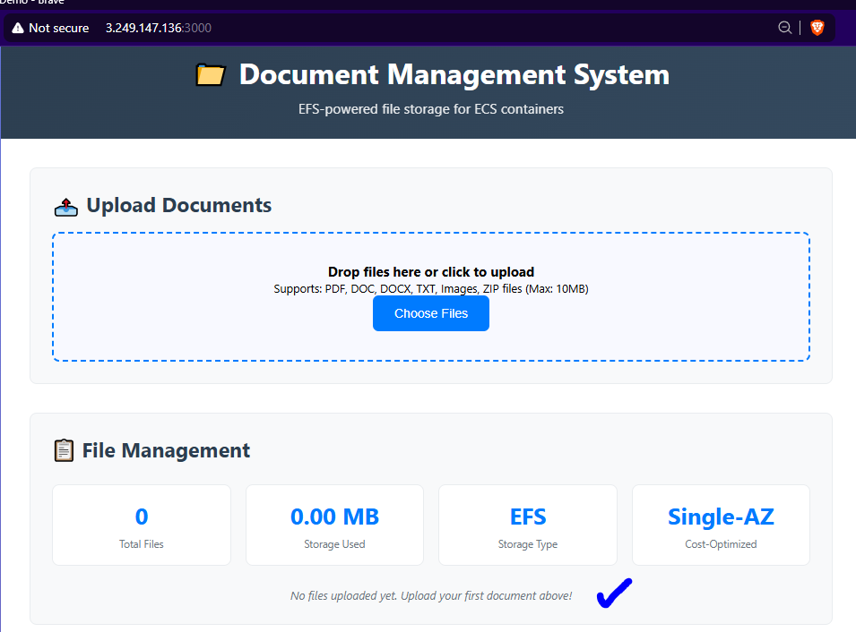Click the 'Storage Type' label
The height and width of the screenshot is (632, 856).
point(528,544)
